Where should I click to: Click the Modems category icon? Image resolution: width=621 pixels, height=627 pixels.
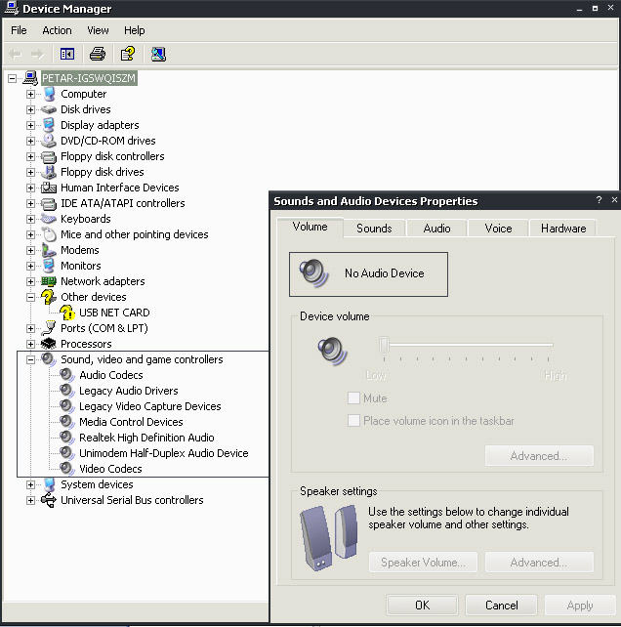(x=49, y=250)
